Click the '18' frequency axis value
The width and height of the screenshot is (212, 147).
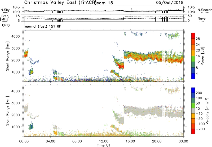click(x=18, y=16)
